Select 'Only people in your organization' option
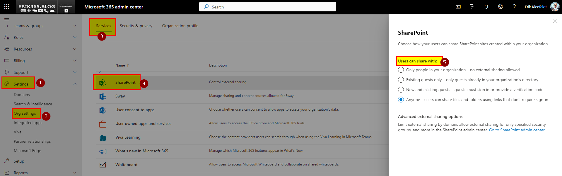The image size is (562, 176). pyautogui.click(x=401, y=70)
